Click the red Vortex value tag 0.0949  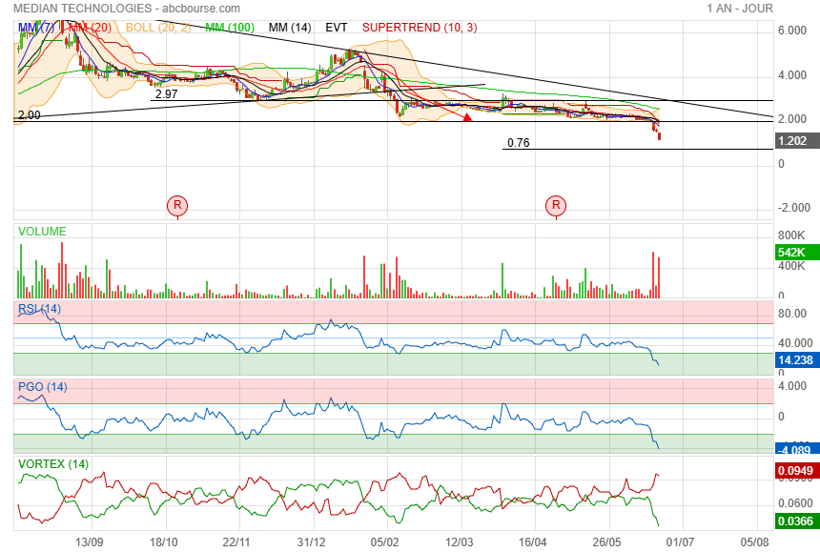pos(795,471)
